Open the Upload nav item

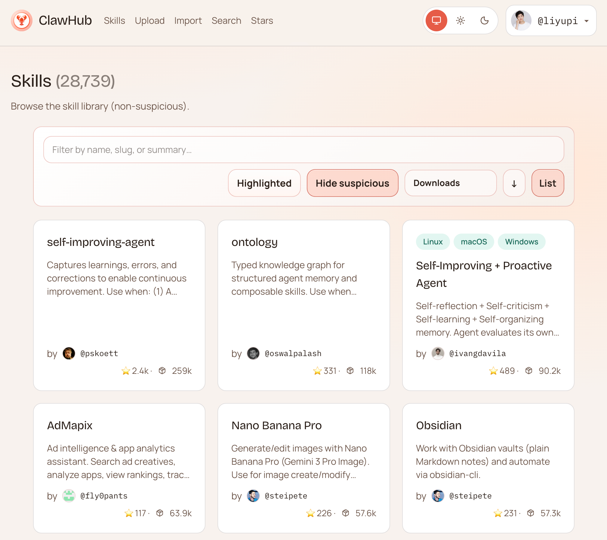[149, 20]
